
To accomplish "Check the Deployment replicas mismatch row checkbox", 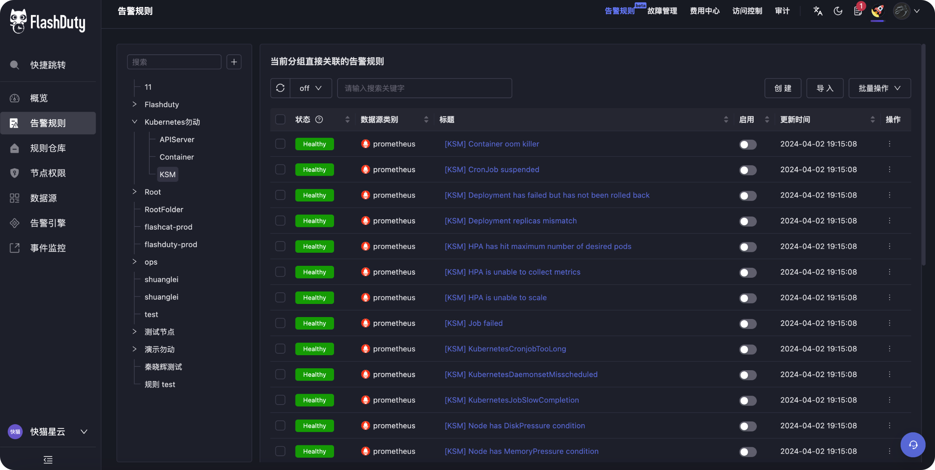I will 280,221.
